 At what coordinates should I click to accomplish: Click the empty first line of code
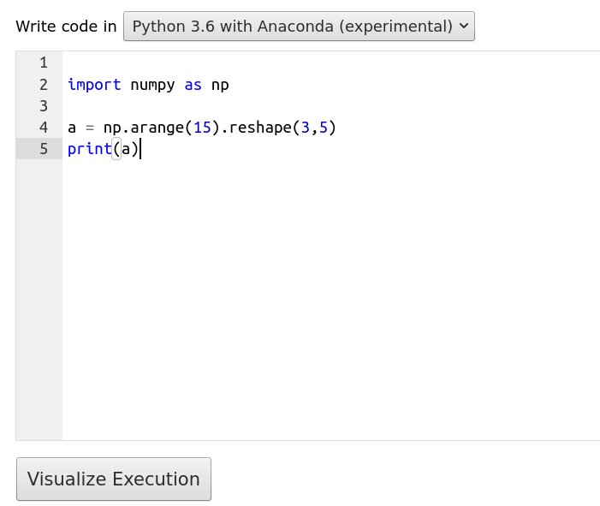click(x=257, y=63)
